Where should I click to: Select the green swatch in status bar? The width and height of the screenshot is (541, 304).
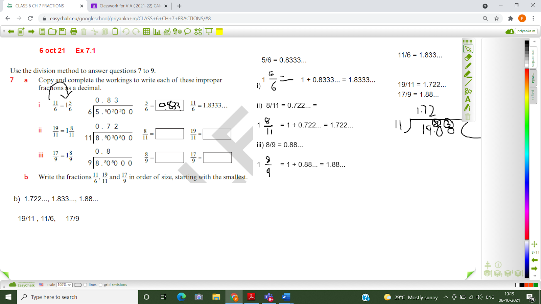pyautogui.click(x=536, y=285)
